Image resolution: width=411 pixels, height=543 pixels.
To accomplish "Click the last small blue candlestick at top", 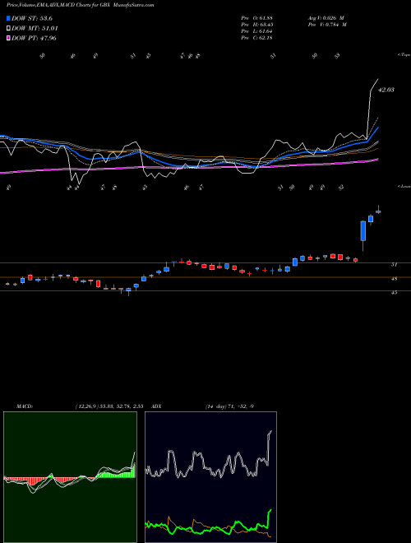I will pyautogui.click(x=378, y=211).
